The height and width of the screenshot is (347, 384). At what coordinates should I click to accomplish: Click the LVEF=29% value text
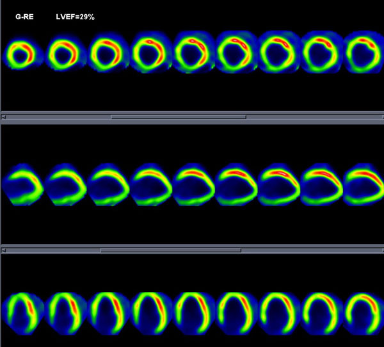point(75,17)
